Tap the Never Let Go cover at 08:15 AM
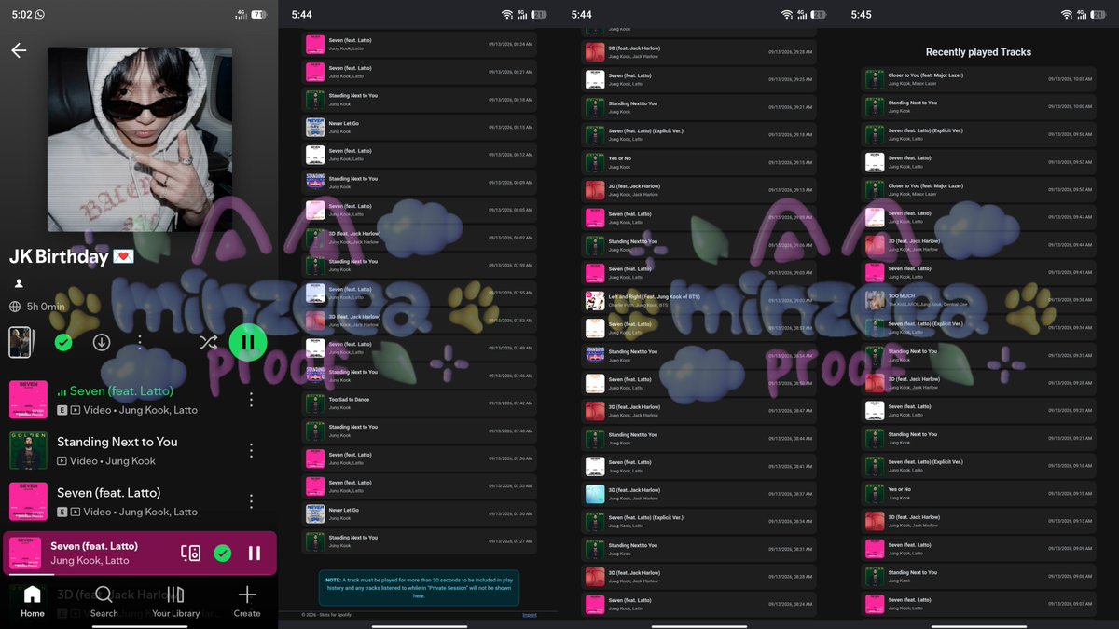 click(x=315, y=127)
